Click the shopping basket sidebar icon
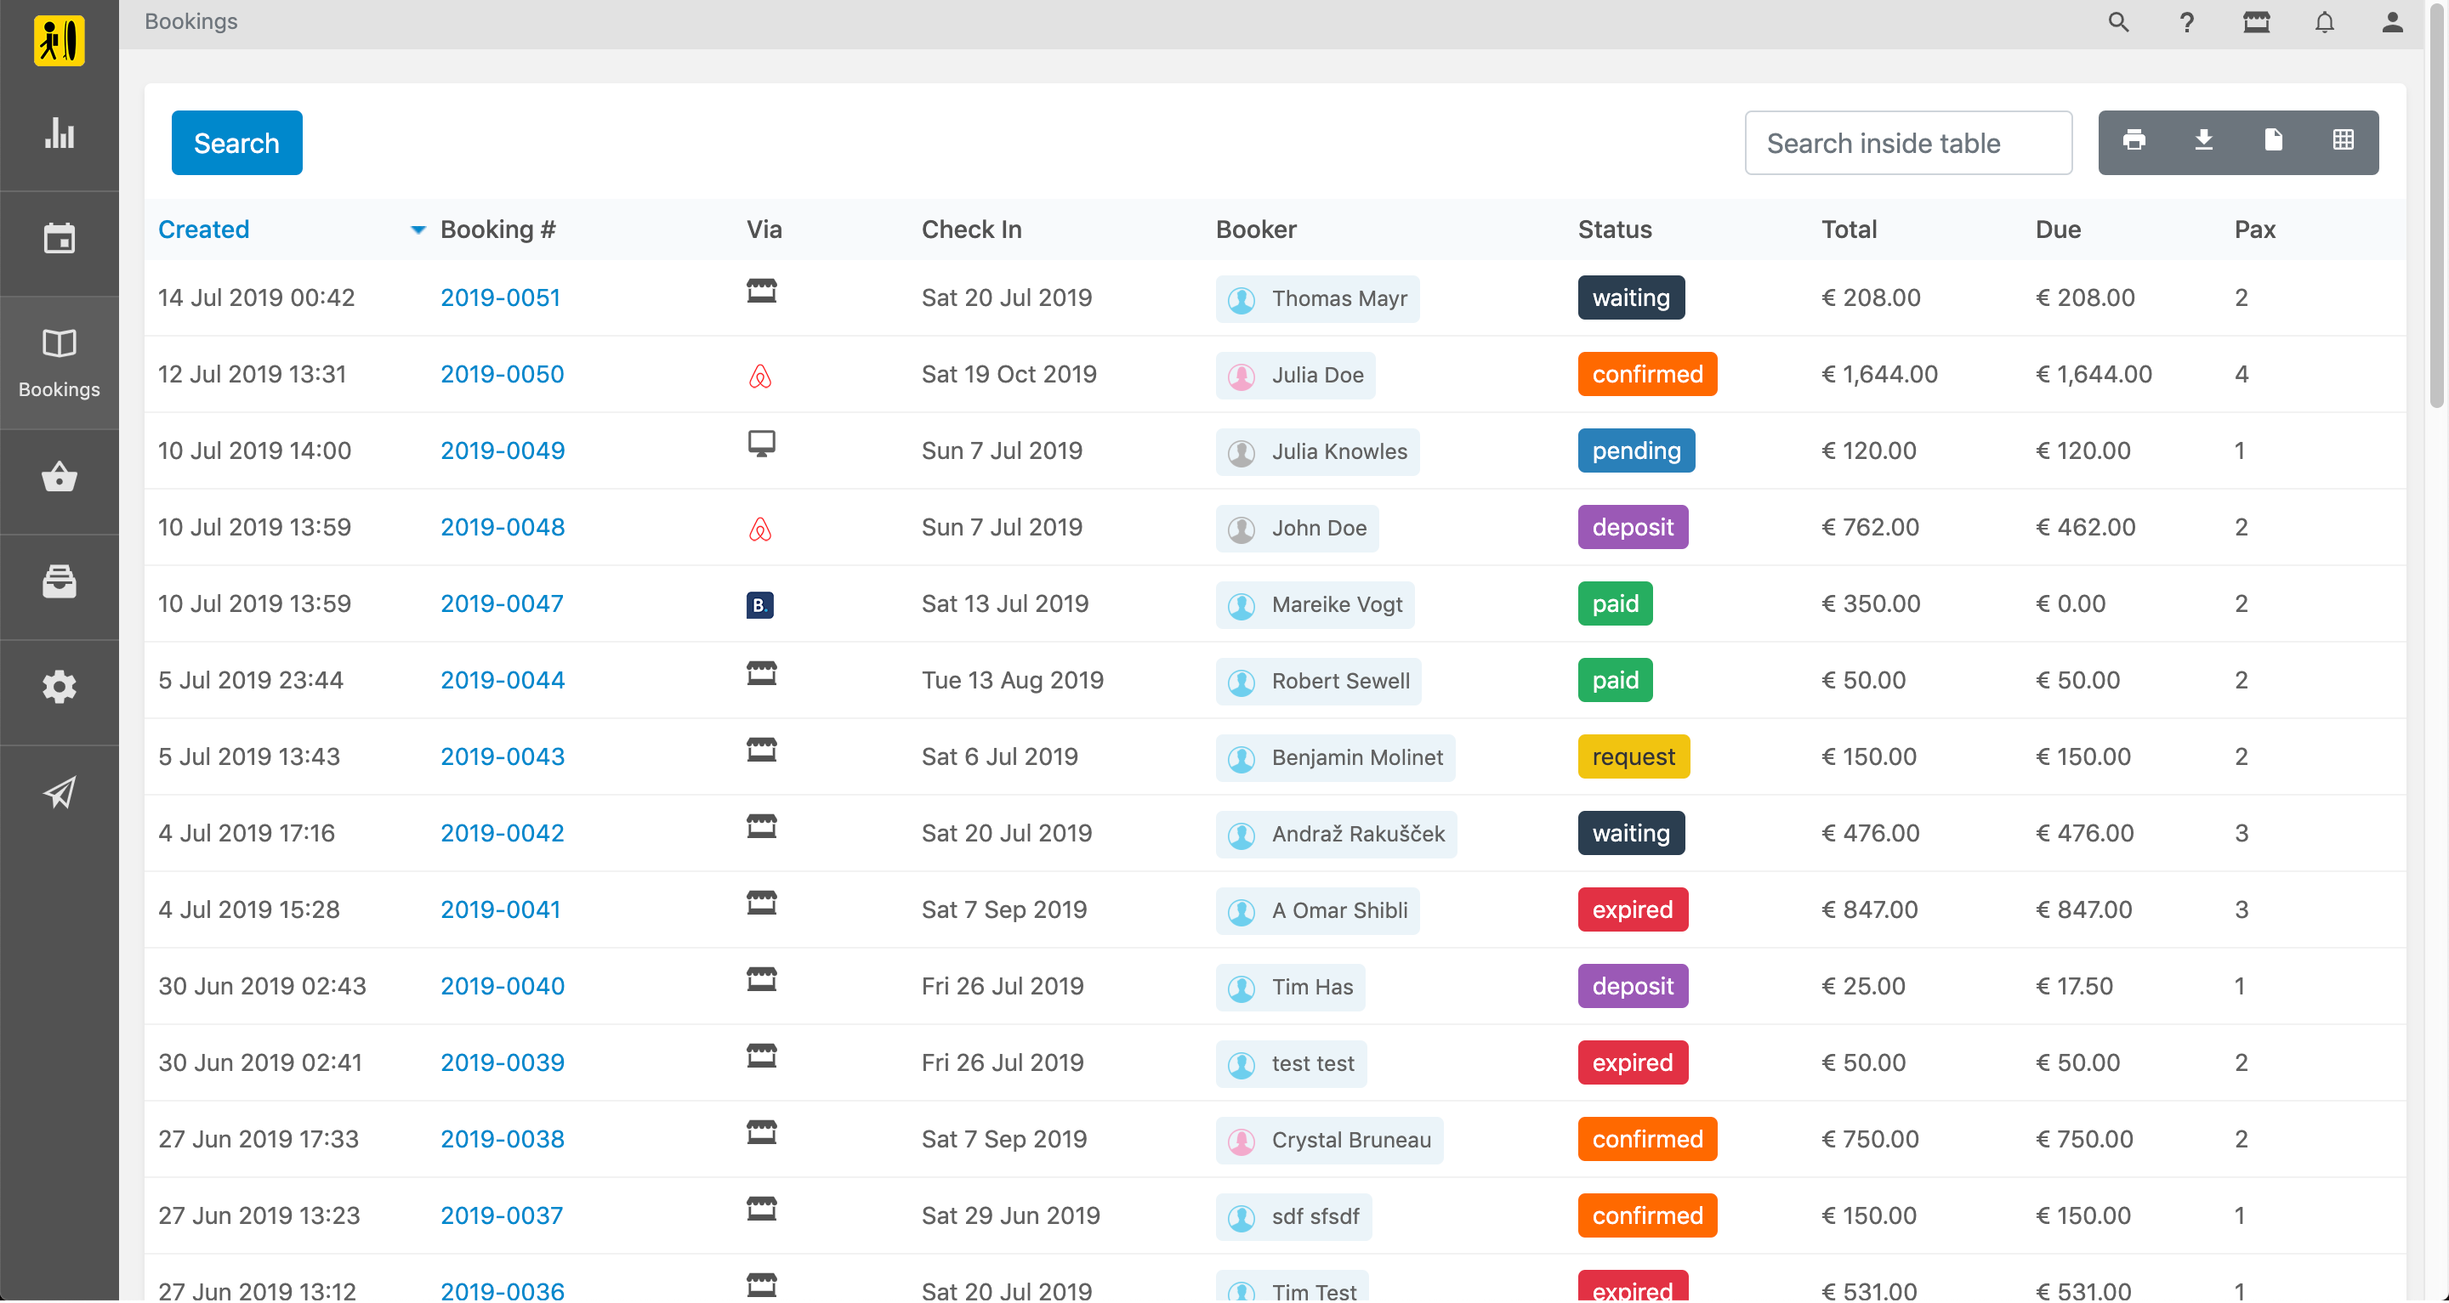Viewport: 2449px width, 1303px height. [59, 477]
